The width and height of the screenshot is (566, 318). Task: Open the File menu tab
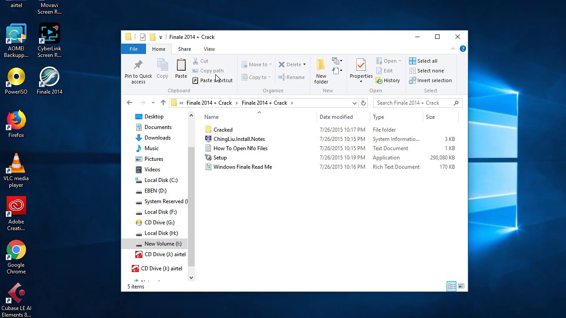tap(134, 49)
